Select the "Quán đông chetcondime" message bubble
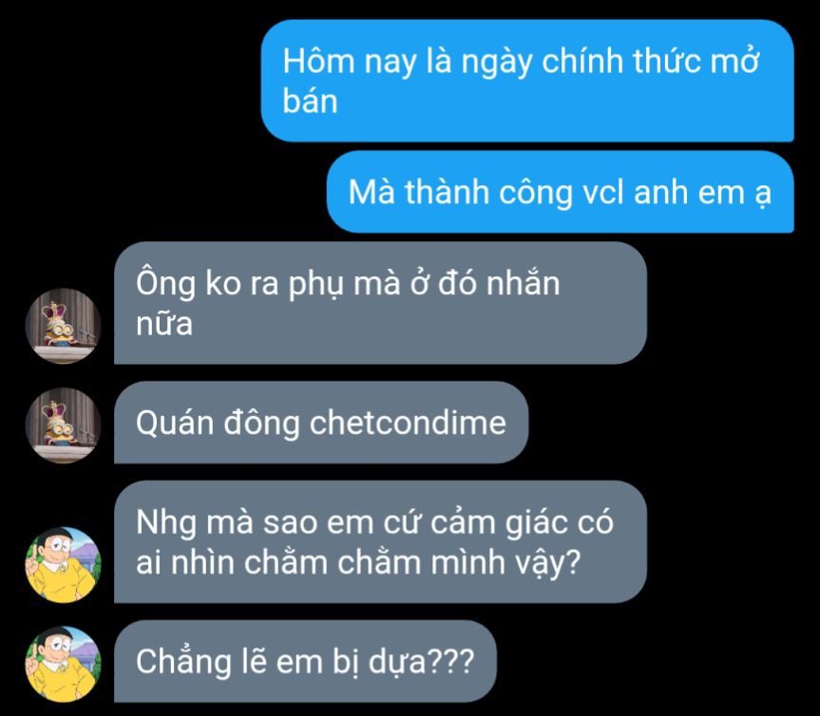This screenshot has height=716, width=820. click(x=320, y=423)
